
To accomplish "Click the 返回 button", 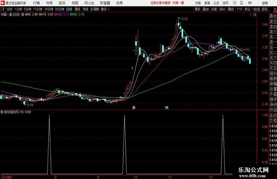I will (x=264, y=9).
